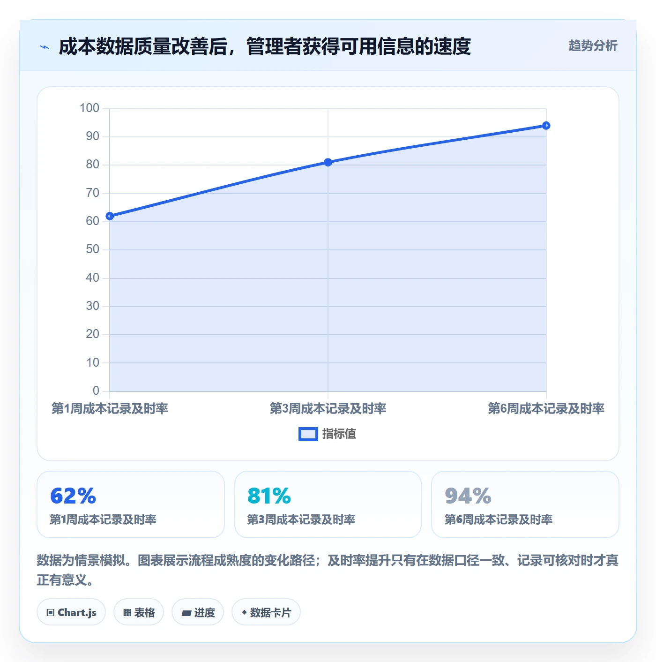Click the x-axis label 第3周成本记录及时率
This screenshot has width=656, height=662.
(x=328, y=409)
